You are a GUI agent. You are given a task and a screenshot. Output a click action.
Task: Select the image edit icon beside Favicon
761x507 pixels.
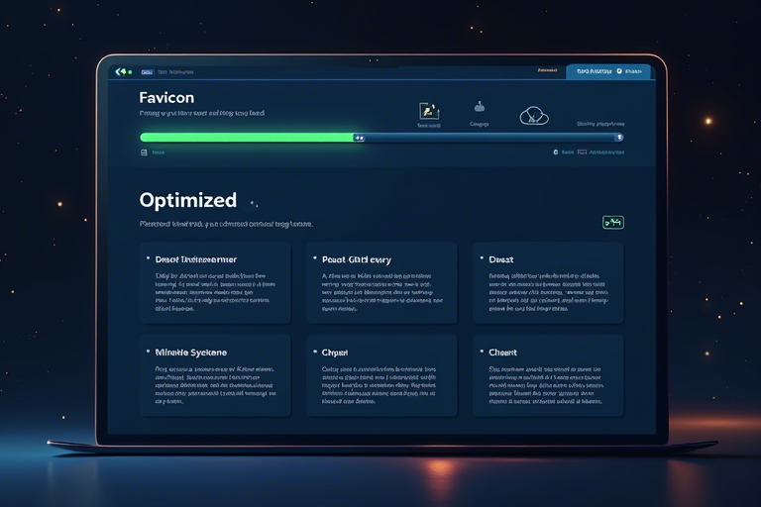pyautogui.click(x=429, y=111)
